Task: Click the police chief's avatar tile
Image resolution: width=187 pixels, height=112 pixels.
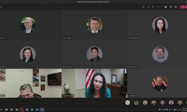Action: 157,83
